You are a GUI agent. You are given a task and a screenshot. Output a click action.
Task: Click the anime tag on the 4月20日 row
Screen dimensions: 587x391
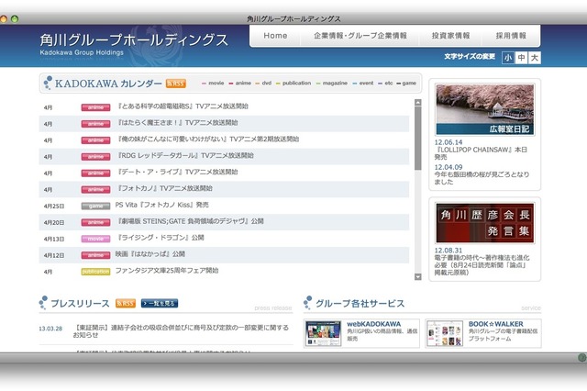click(95, 222)
